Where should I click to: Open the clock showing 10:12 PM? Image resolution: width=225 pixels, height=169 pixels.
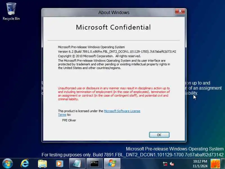[200, 164]
